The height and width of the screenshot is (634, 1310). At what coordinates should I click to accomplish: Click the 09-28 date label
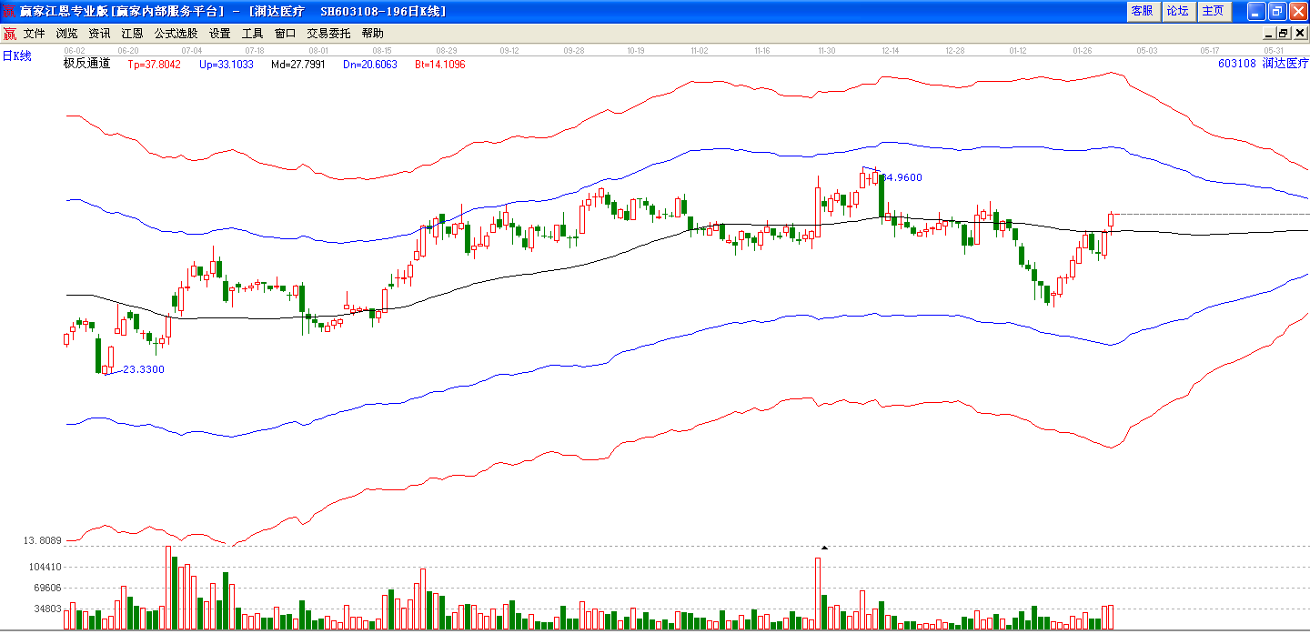574,51
